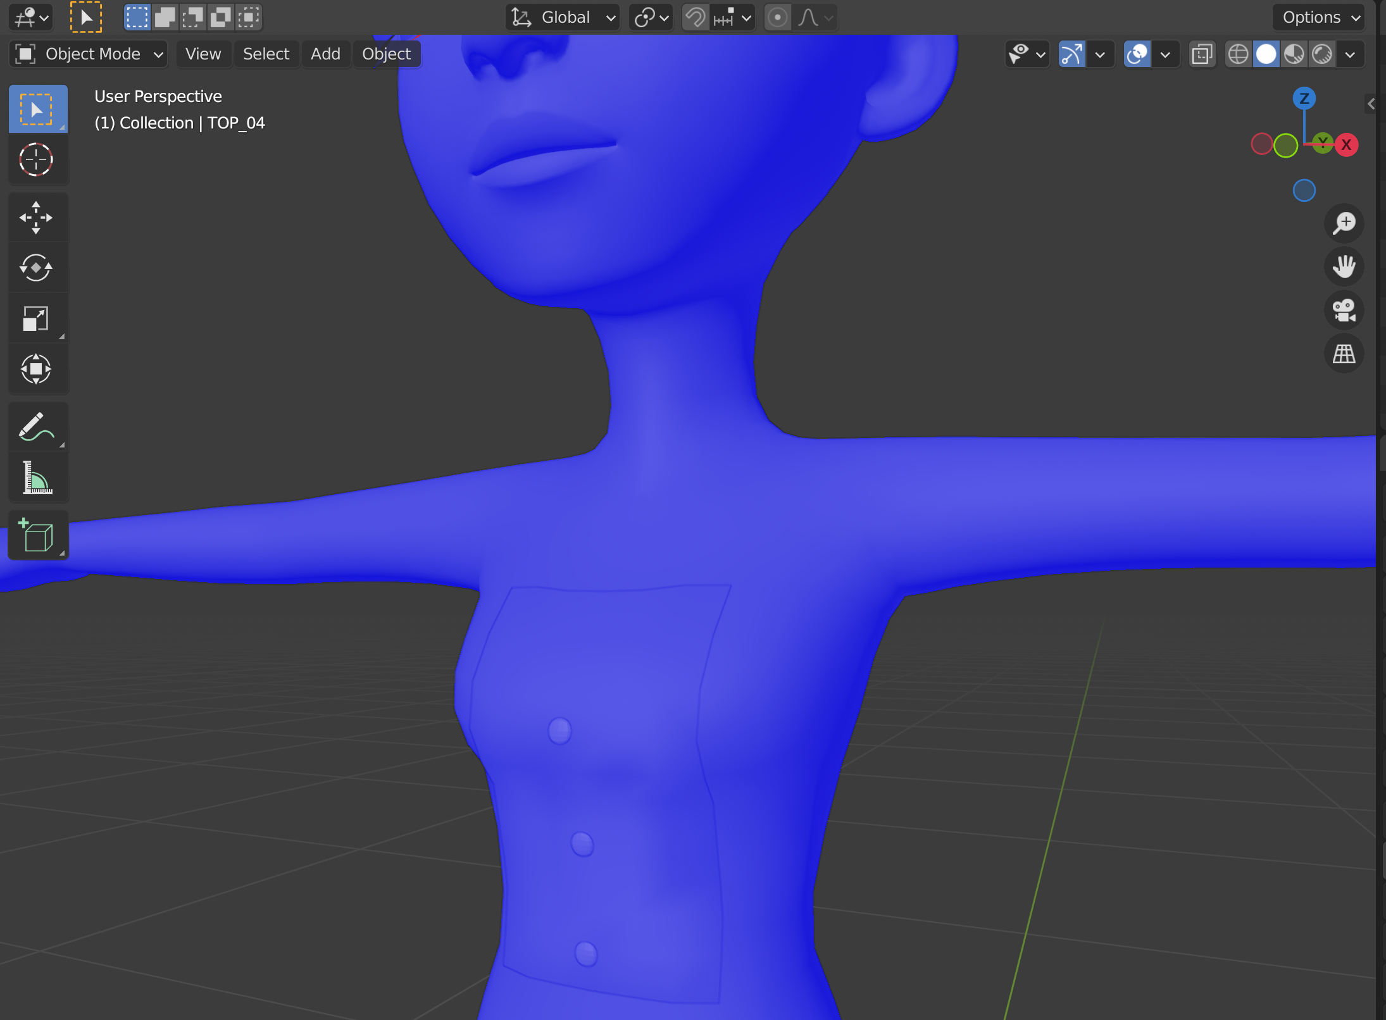Open the editor type dropdown
This screenshot has width=1386, height=1020.
click(31, 17)
